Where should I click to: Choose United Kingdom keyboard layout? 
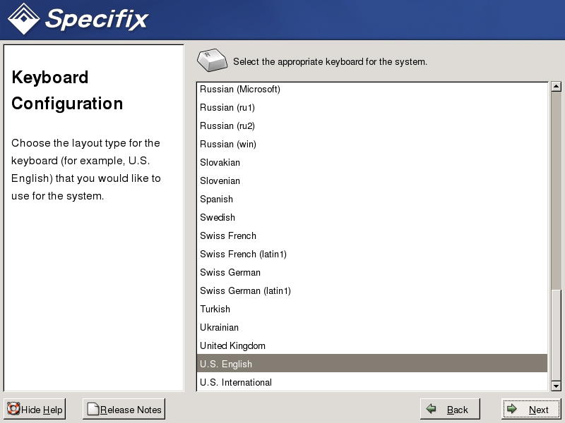pyautogui.click(x=232, y=346)
